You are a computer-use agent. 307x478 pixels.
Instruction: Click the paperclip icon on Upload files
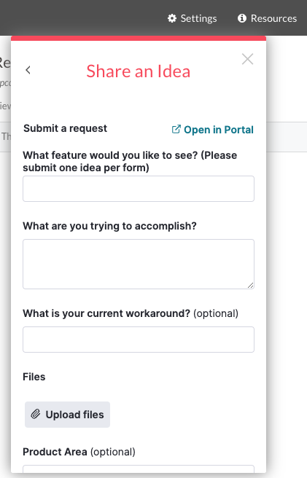[x=36, y=414]
